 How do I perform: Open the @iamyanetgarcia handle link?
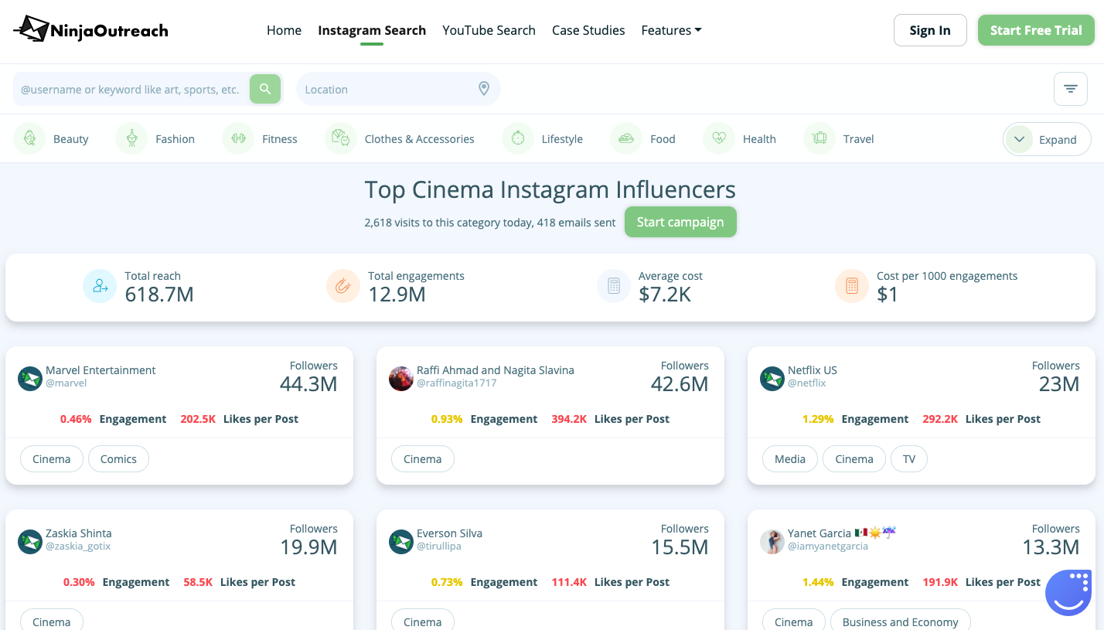(828, 547)
